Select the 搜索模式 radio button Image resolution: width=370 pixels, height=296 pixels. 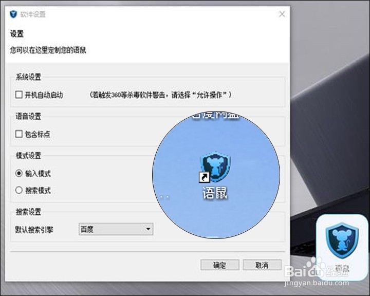tap(19, 190)
